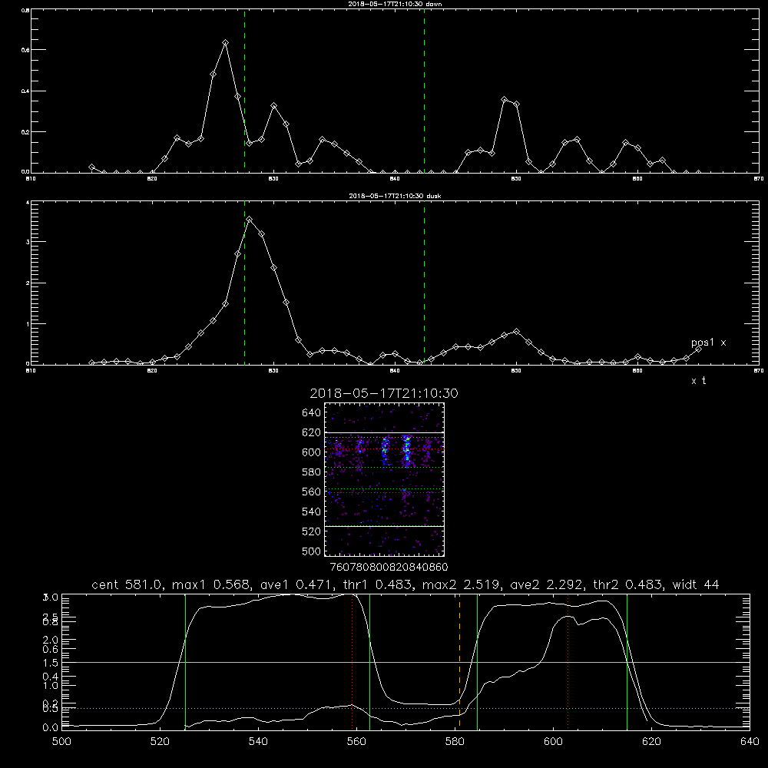Click the 'pos1 x' label
The width and height of the screenshot is (768, 768).
click(709, 343)
